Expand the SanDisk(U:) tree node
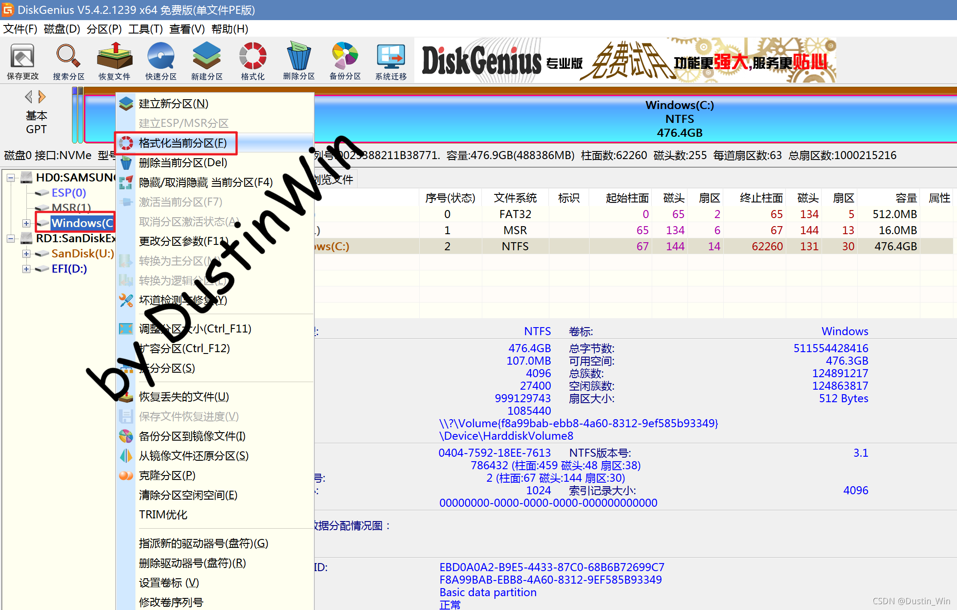 (26, 254)
